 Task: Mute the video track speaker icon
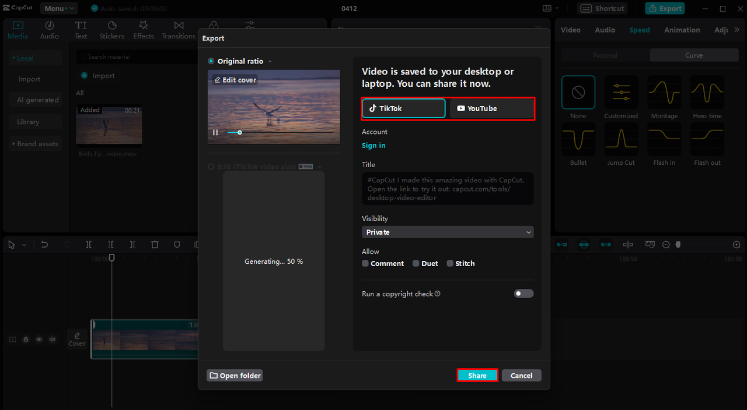53,339
